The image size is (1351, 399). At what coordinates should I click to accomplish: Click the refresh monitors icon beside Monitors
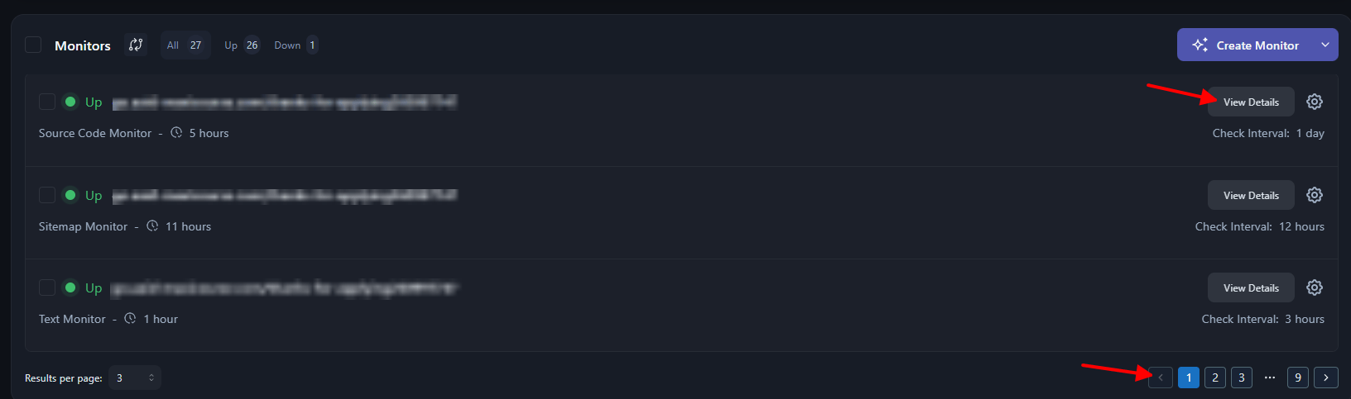click(x=136, y=45)
